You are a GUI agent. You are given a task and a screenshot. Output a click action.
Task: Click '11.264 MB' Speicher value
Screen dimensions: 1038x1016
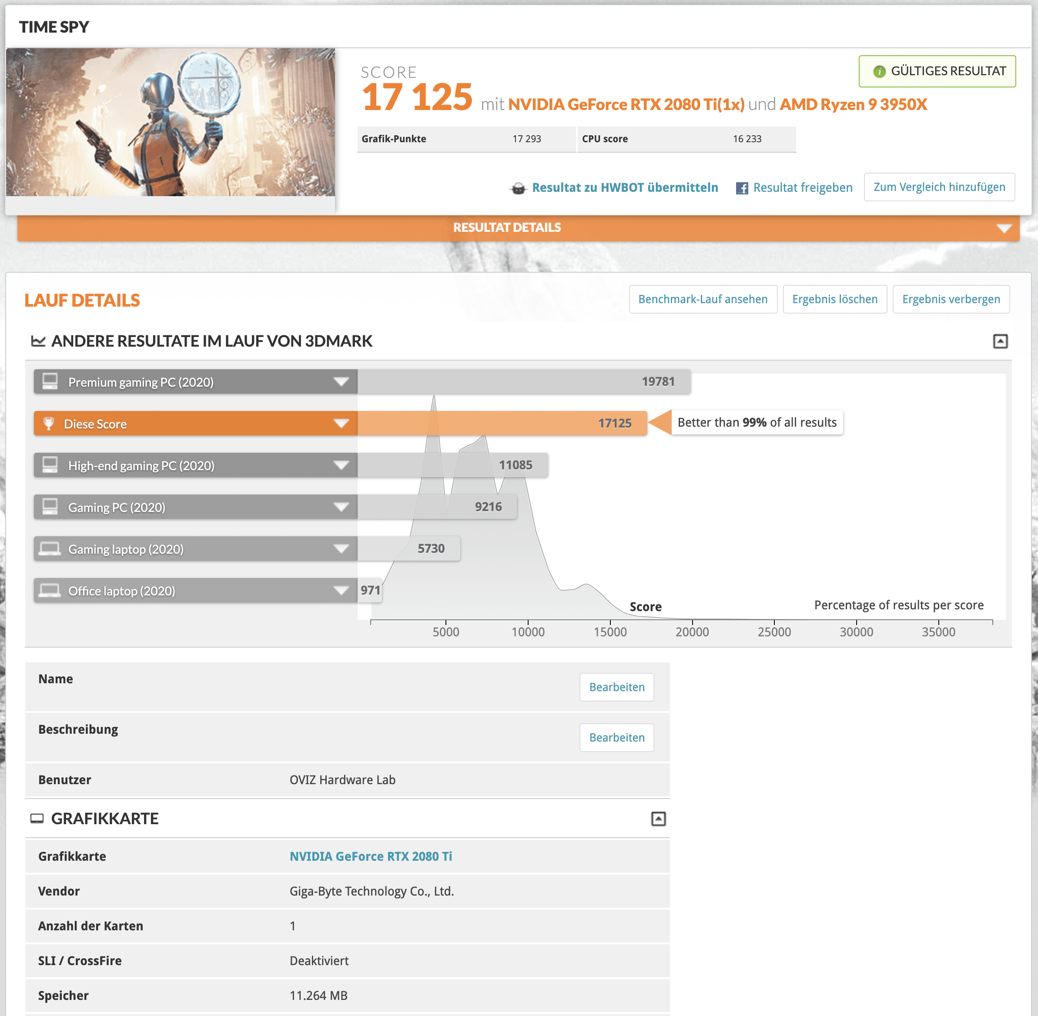318,996
